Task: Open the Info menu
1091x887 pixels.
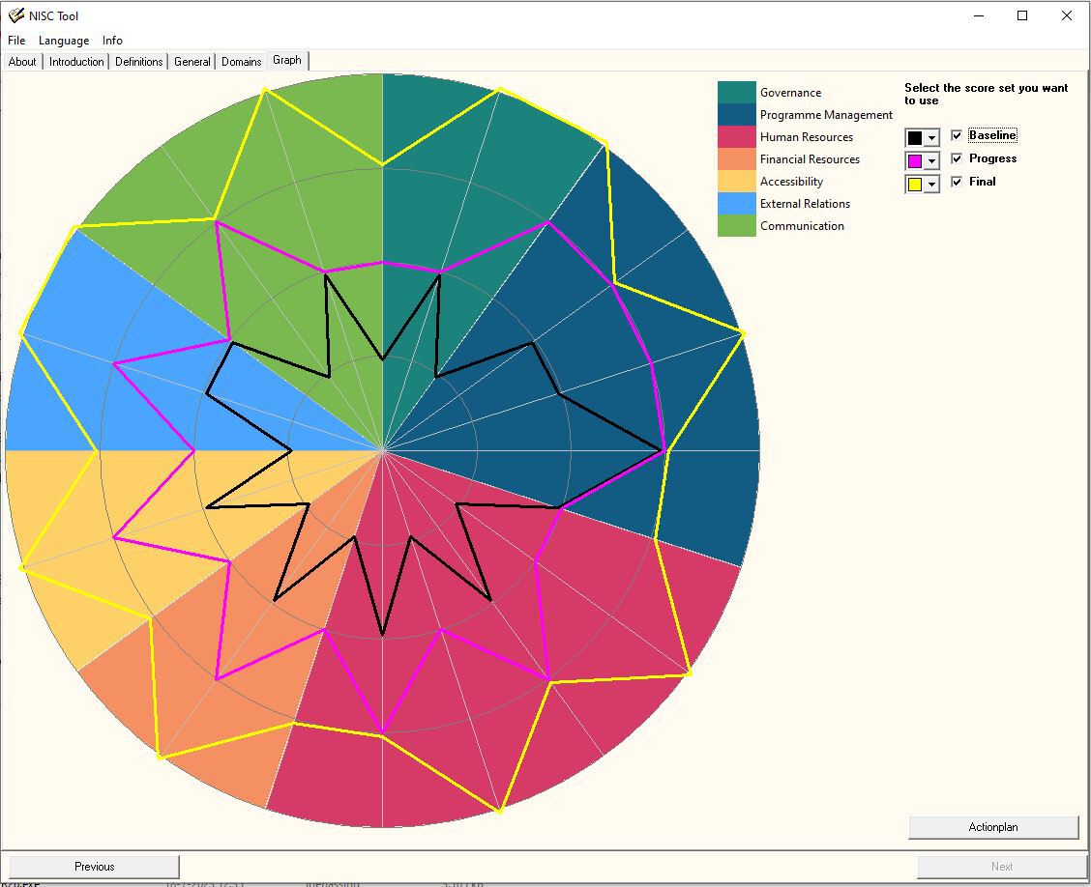Action: (x=112, y=41)
